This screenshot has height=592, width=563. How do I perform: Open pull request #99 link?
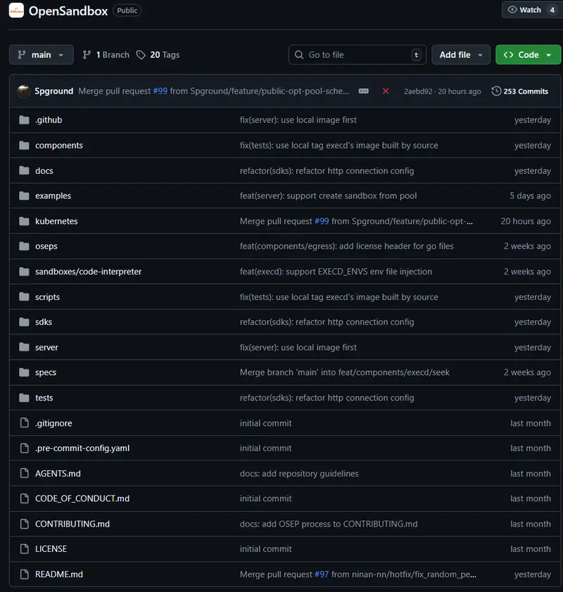(x=161, y=91)
